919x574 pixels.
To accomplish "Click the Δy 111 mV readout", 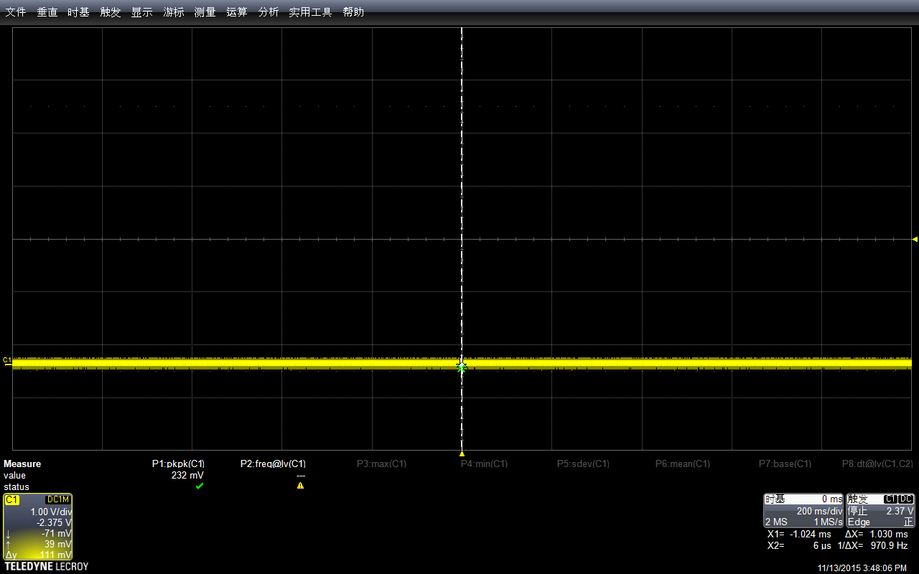I will coord(38,555).
